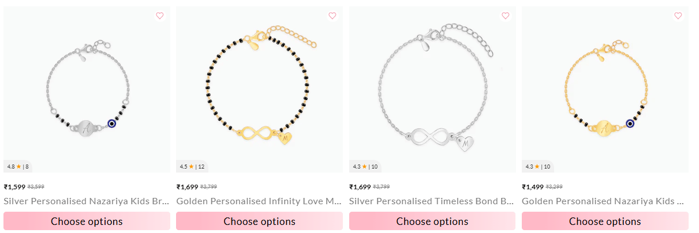This screenshot has height=233, width=699.
Task: Wishlist the Golden Infinity Love bracelet
Action: (x=332, y=16)
